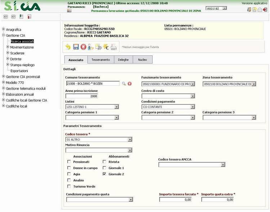Tick the Anabio checkbox

pyautogui.click(x=69, y=180)
